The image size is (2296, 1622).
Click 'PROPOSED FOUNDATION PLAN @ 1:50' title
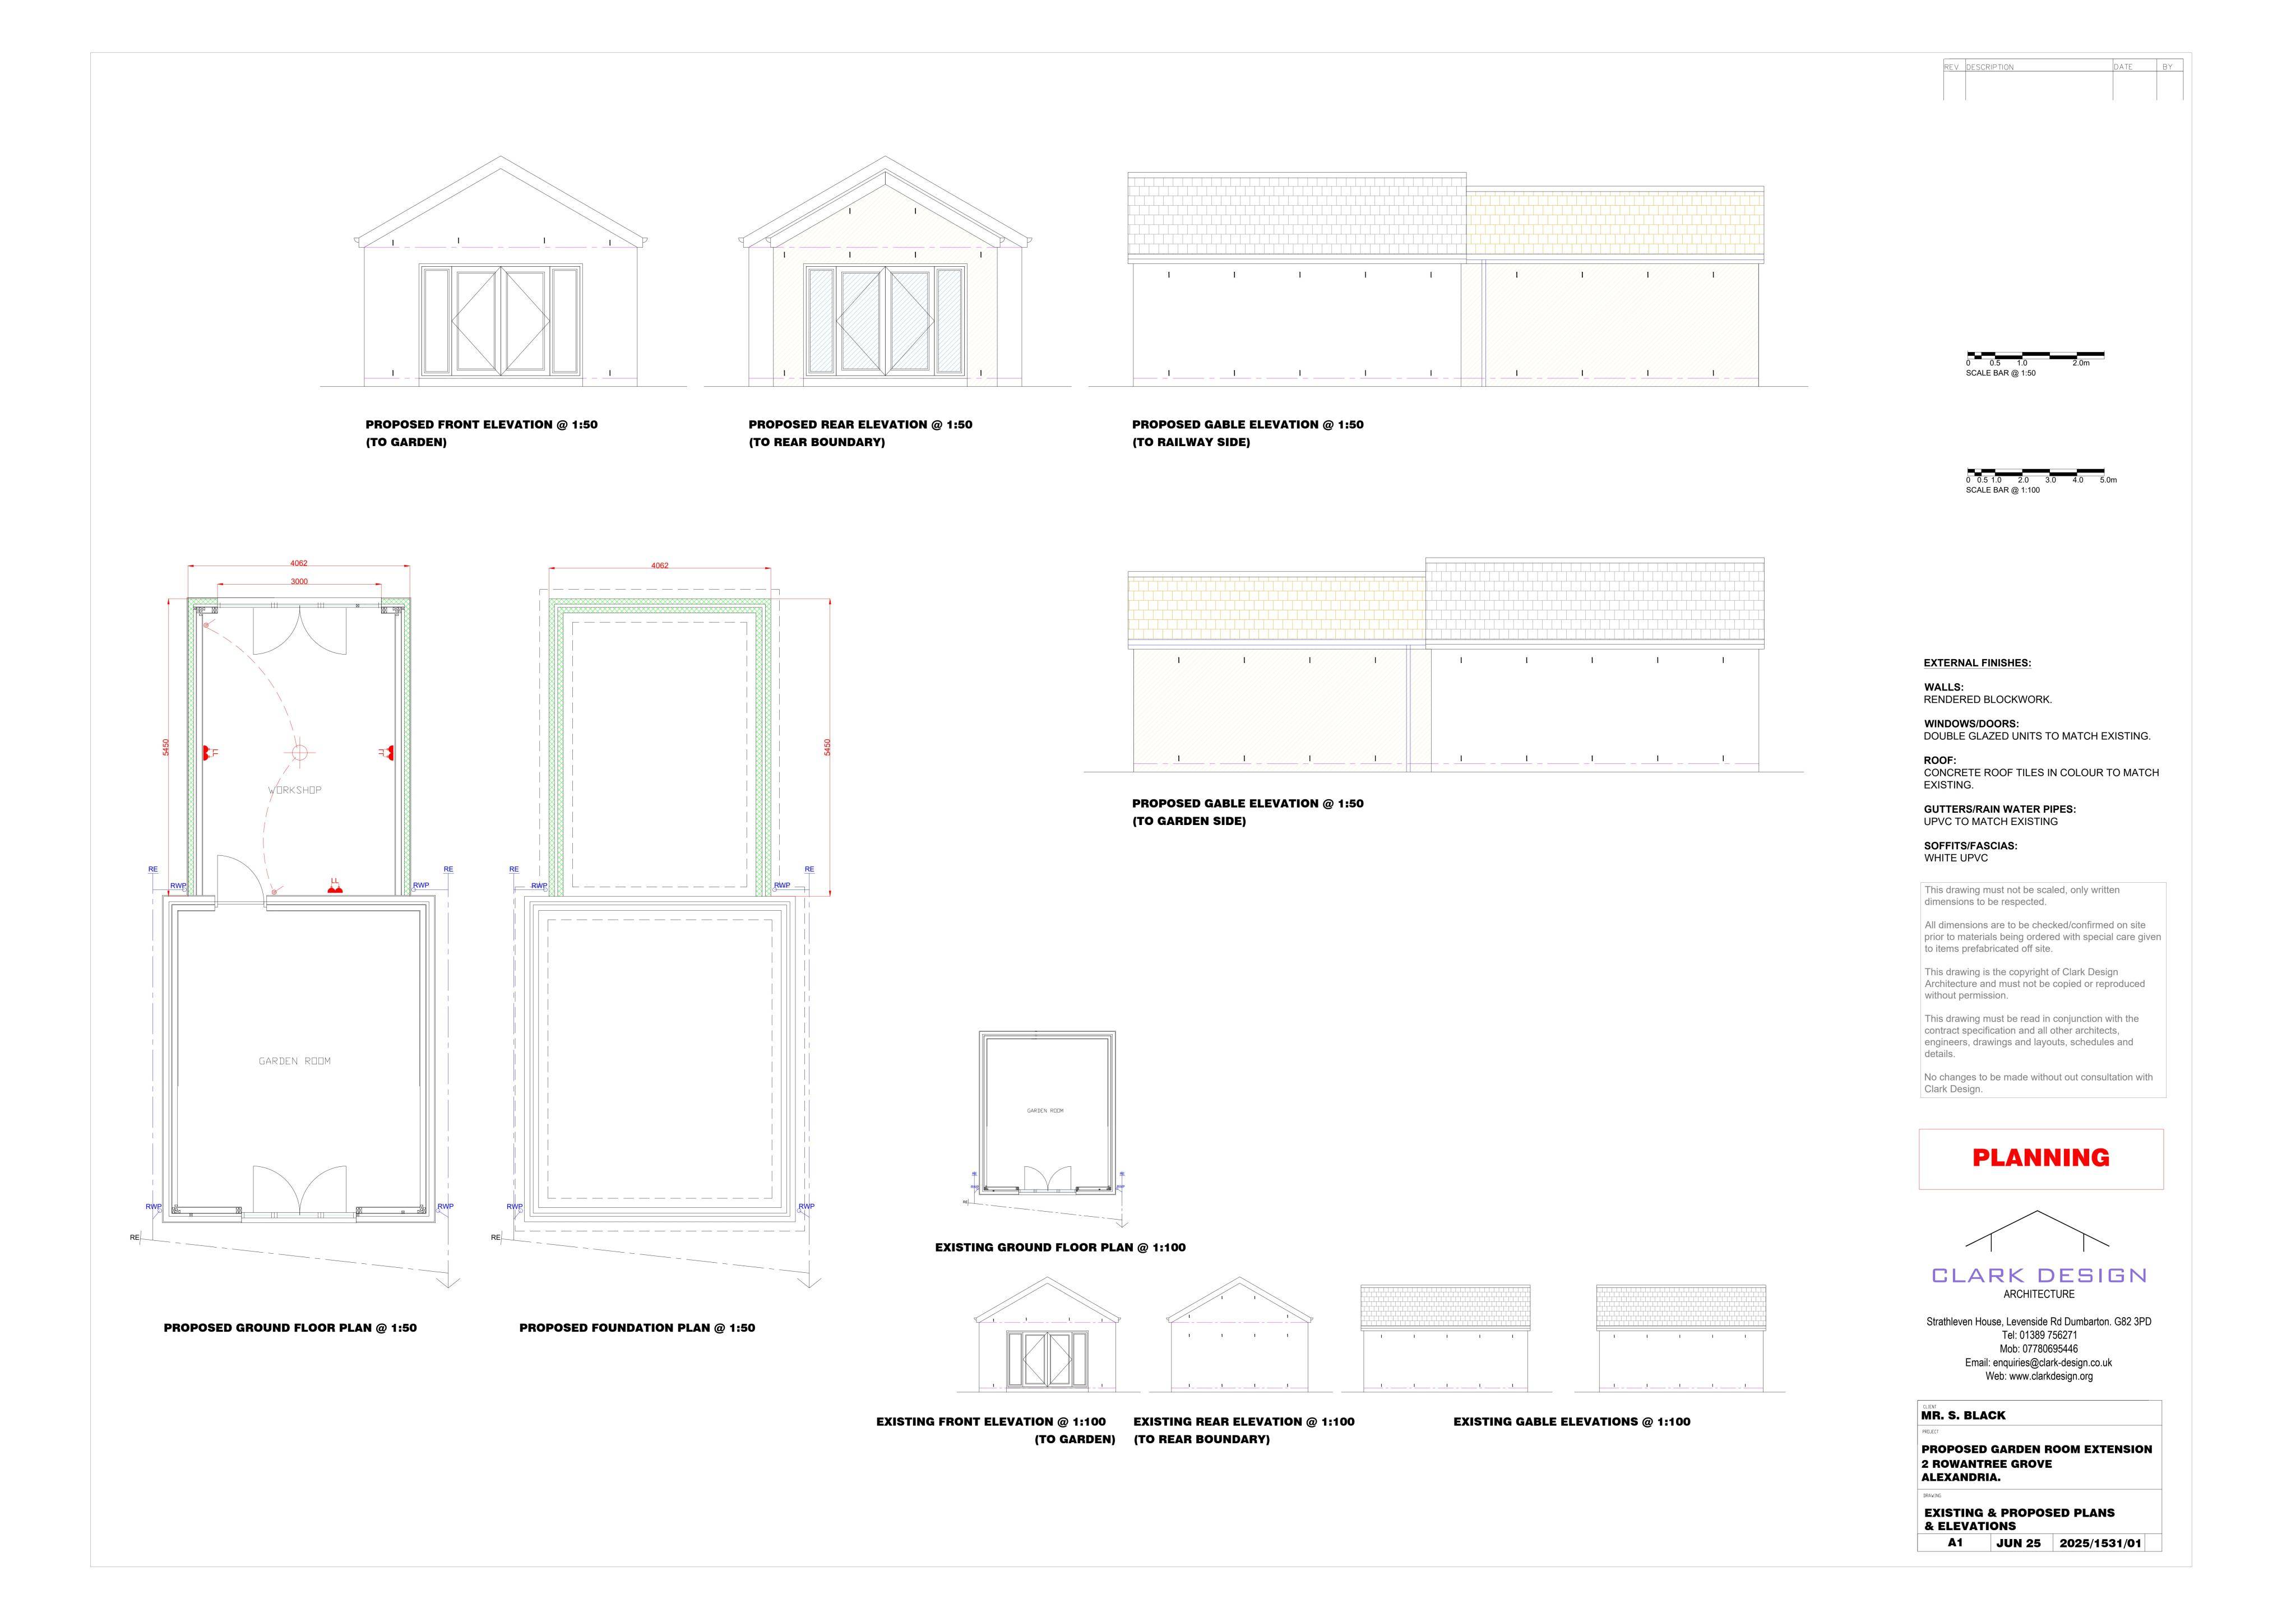(637, 1328)
